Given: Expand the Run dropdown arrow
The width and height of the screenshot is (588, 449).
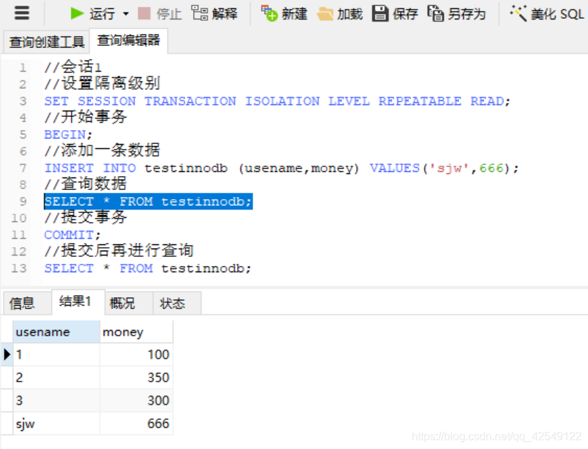Looking at the screenshot, I should point(126,14).
